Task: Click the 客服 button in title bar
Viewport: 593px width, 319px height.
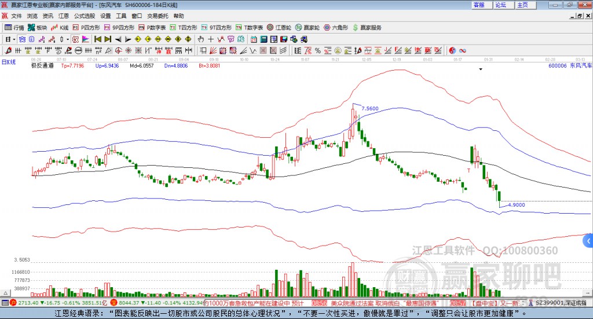Action: (481, 5)
